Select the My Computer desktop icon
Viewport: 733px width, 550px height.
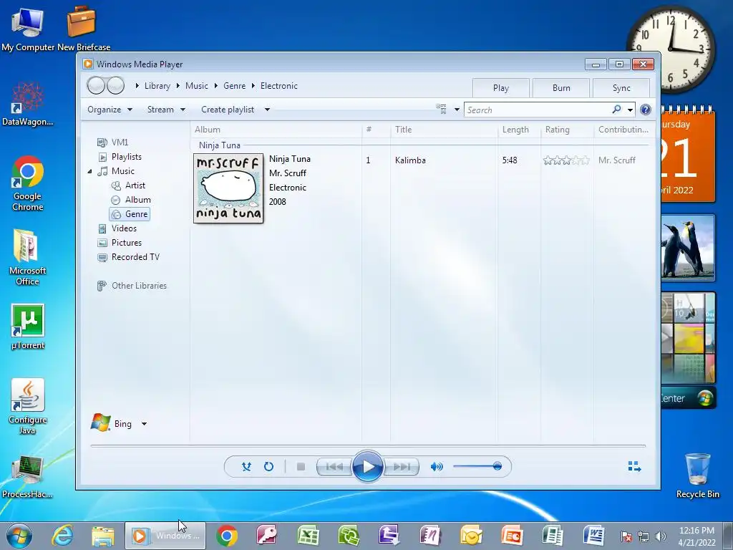(x=28, y=29)
